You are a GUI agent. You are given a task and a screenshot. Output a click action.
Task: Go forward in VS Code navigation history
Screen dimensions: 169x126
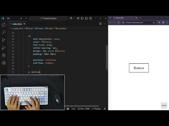[26, 18]
